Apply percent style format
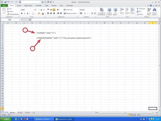 click(85, 13)
